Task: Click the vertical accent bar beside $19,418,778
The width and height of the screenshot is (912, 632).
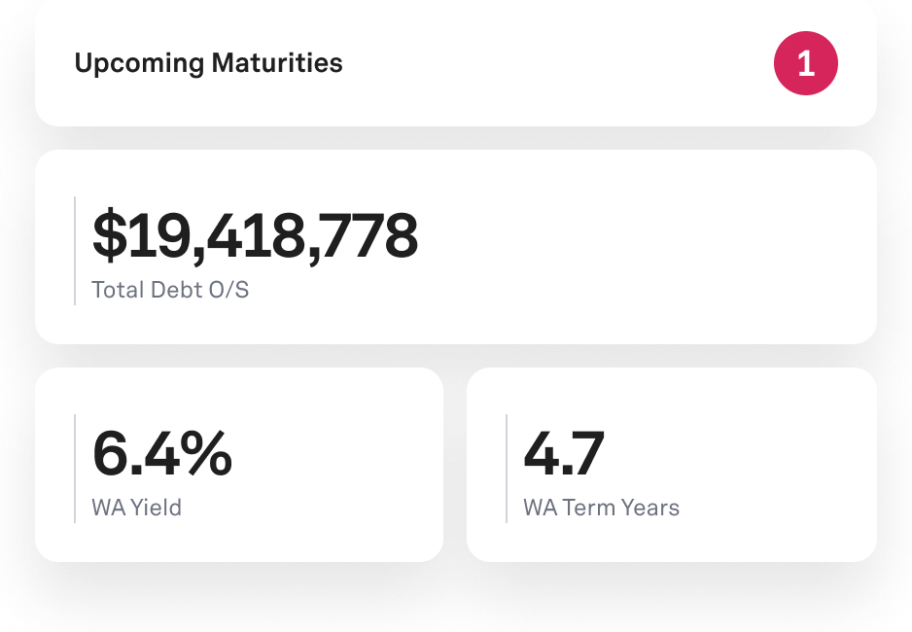Action: tap(75, 246)
